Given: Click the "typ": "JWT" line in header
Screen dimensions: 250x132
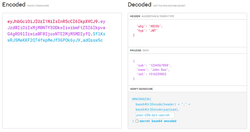Looking at the screenshot, I should (x=147, y=31).
